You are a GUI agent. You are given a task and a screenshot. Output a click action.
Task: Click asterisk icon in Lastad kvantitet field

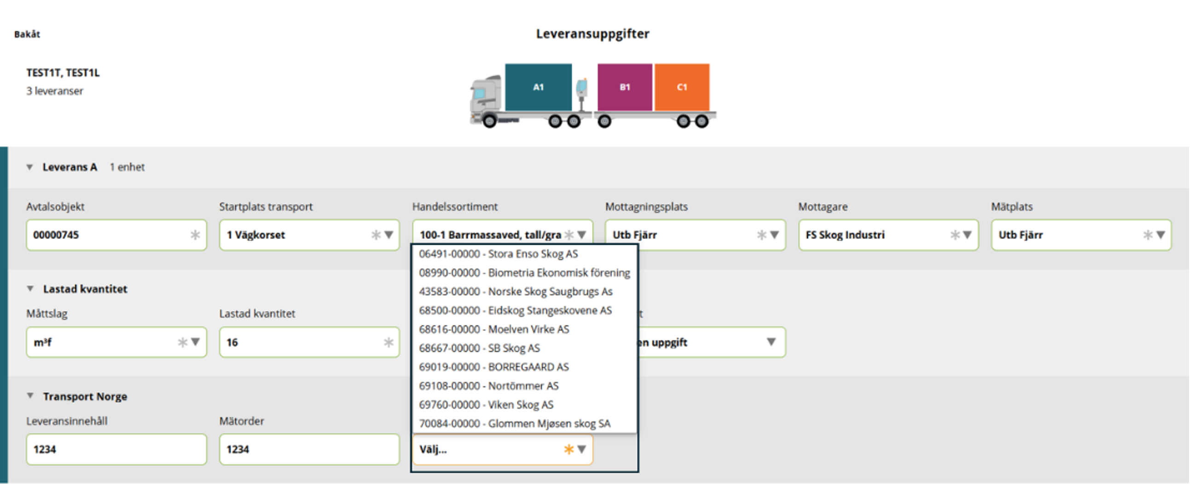(x=389, y=342)
